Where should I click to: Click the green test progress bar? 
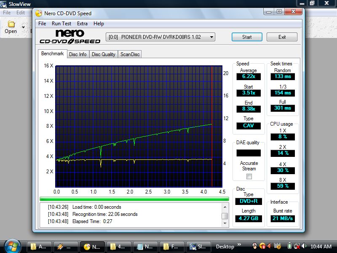tap(134, 199)
